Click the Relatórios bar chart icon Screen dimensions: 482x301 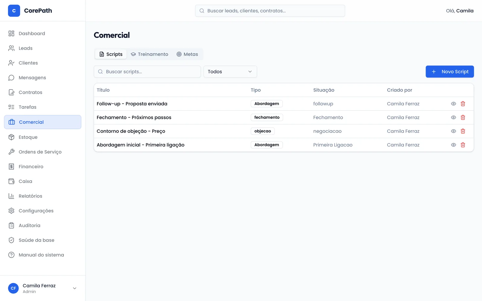11,196
